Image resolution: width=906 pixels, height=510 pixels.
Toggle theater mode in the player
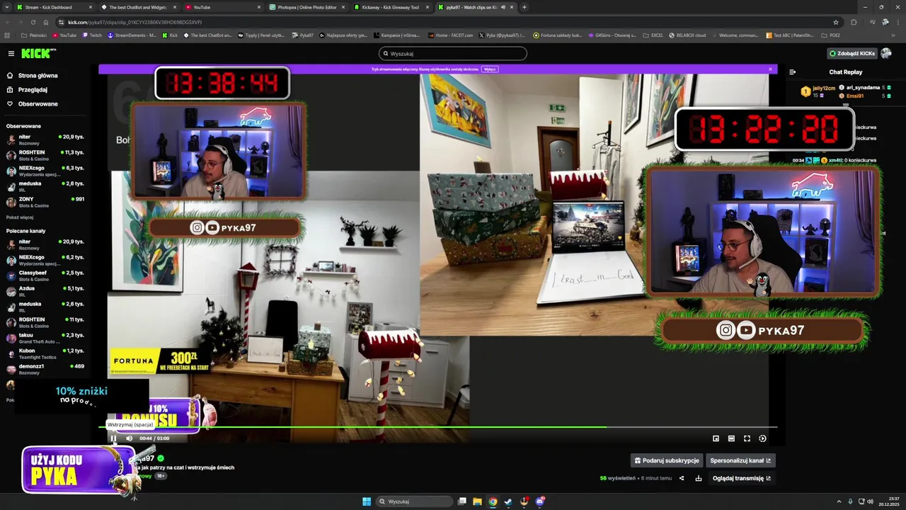pyautogui.click(x=731, y=438)
